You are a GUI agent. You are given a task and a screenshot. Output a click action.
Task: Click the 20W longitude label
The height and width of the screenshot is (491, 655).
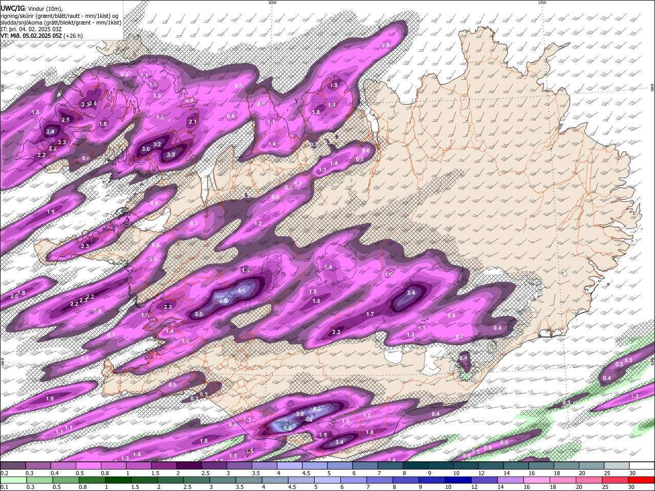[x=272, y=3]
